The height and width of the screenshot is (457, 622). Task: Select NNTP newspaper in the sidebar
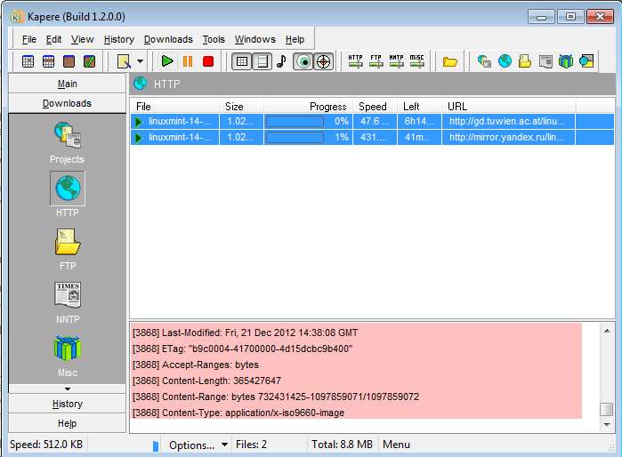[67, 302]
